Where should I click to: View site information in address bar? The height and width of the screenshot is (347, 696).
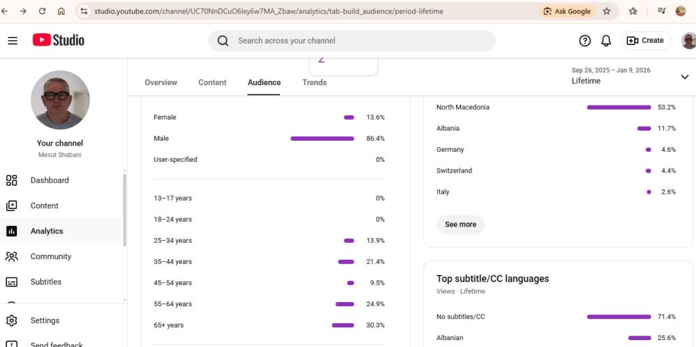tap(84, 11)
